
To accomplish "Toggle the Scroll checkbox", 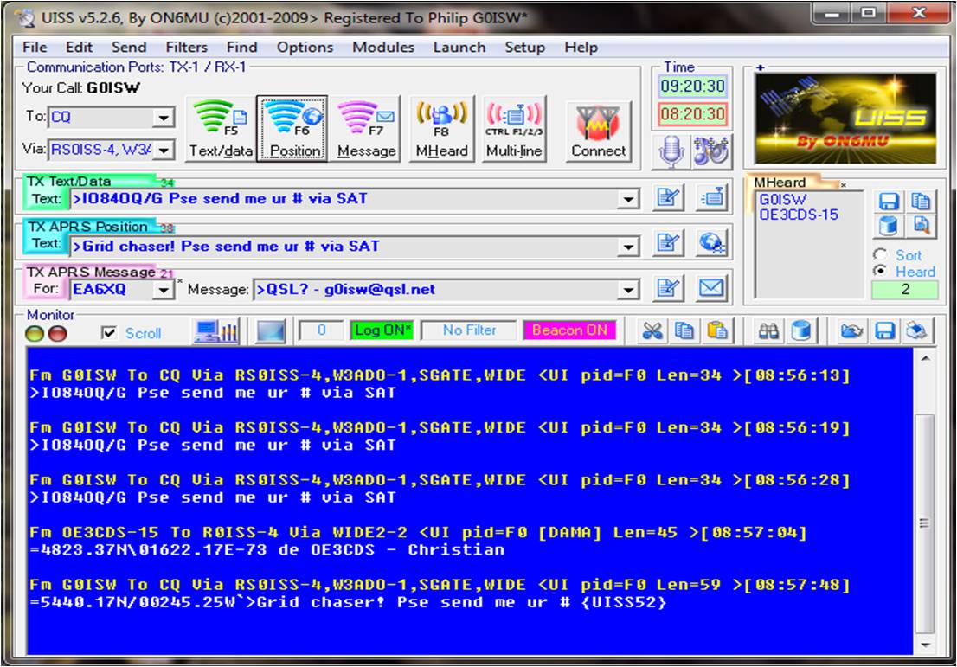I will pos(109,332).
